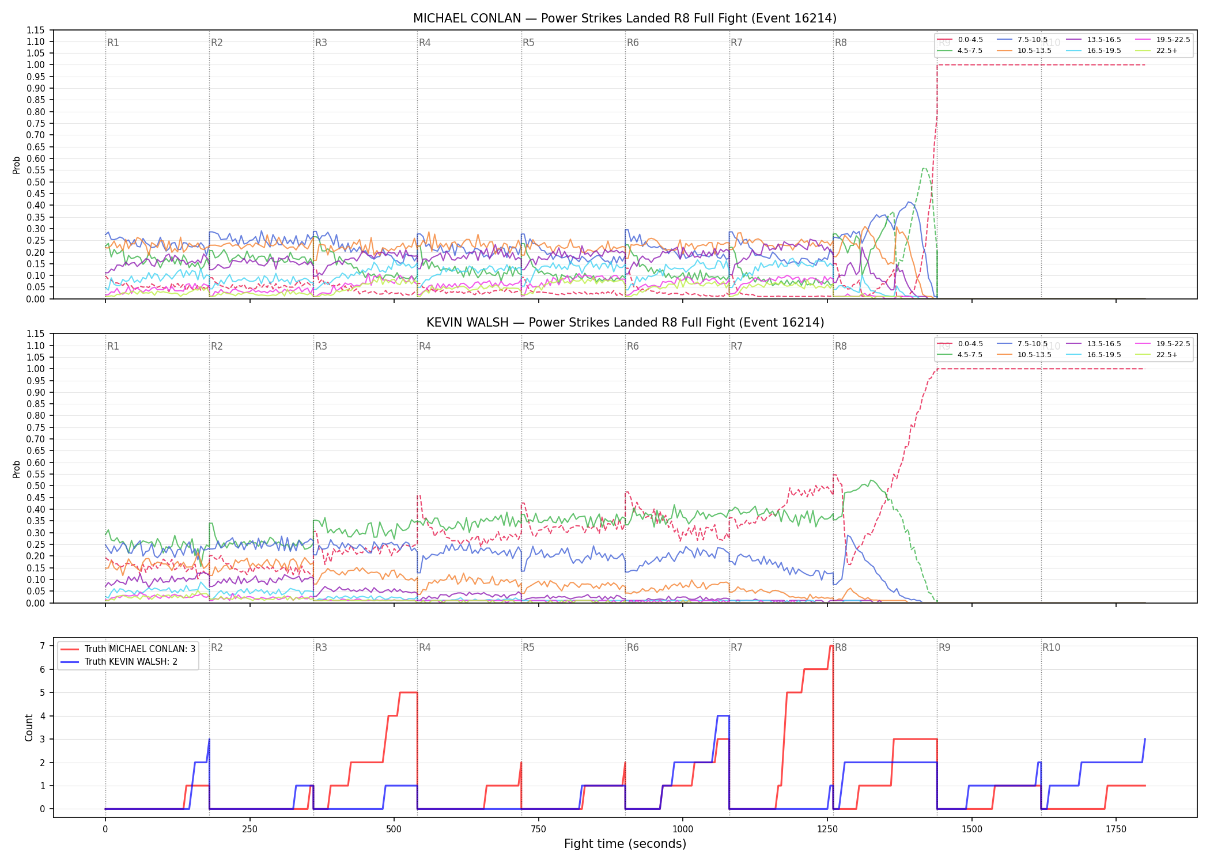Select 16.5-19.5 legend entry in Conlan chart
Screen dimensions: 1210x864
click(1094, 51)
